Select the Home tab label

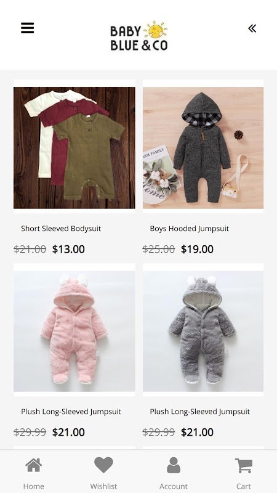click(34, 486)
